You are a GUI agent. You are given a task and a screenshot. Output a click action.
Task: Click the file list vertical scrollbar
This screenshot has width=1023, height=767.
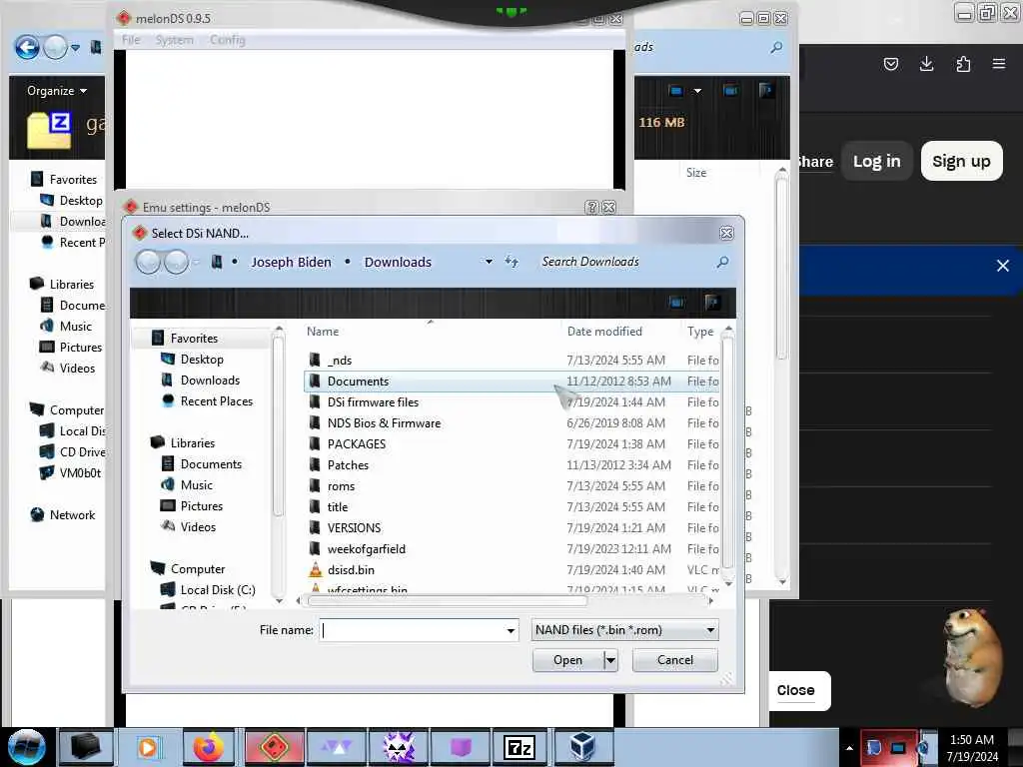pyautogui.click(x=727, y=450)
